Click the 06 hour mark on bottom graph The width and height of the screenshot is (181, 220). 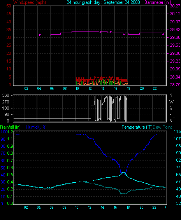point(51,208)
